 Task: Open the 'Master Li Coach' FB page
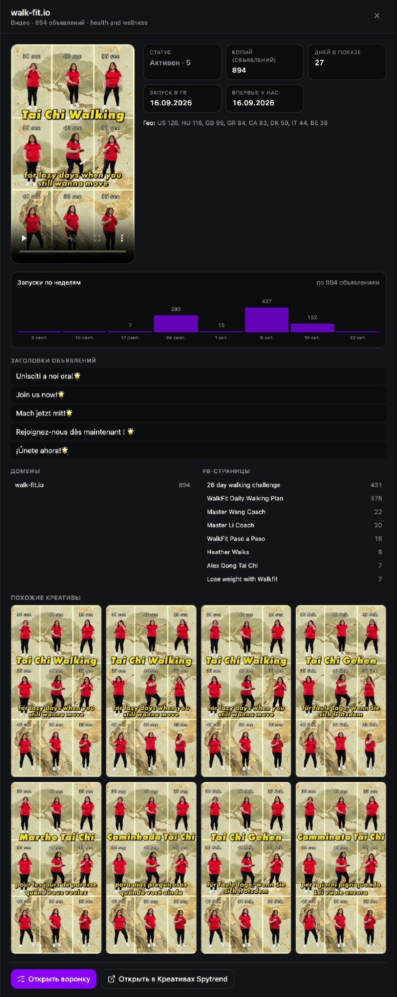point(294,525)
